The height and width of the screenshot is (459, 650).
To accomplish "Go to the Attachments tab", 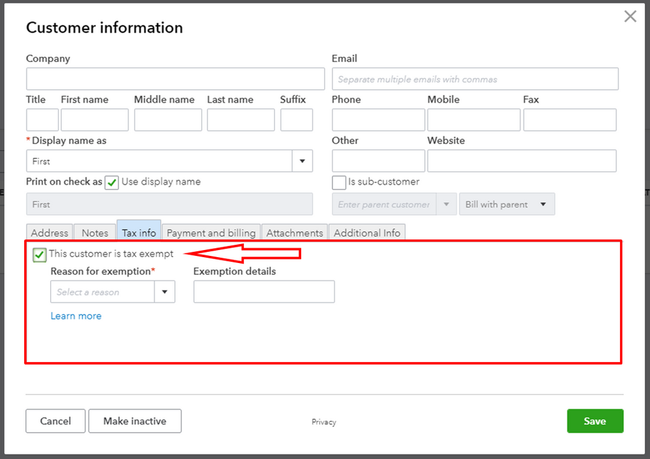I will coord(295,232).
